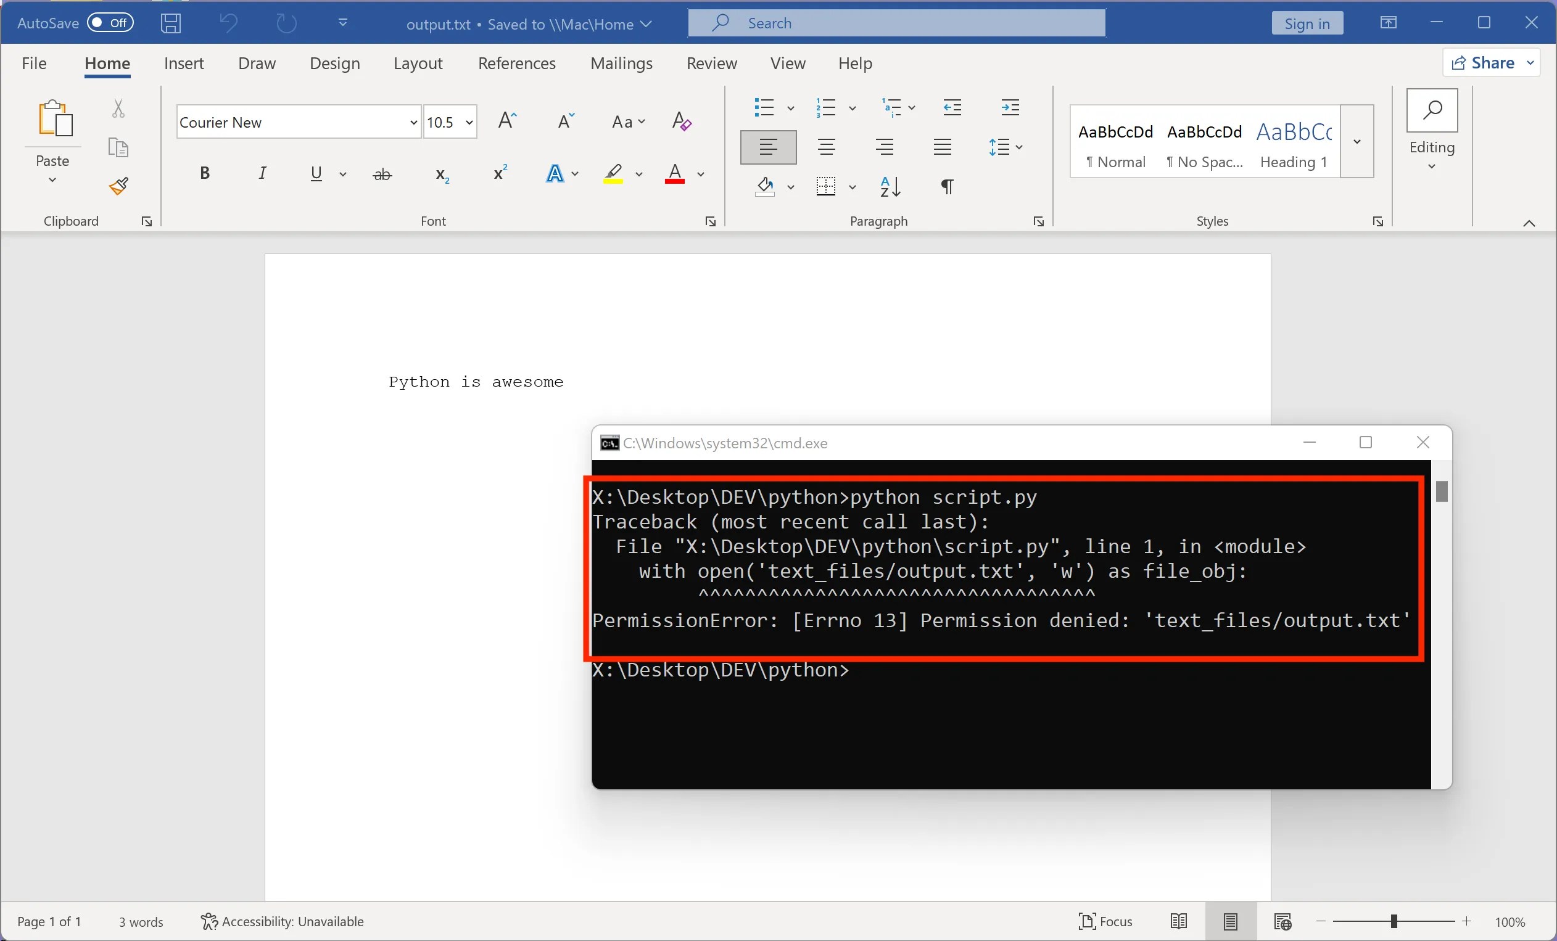Apply subscript formatting
The width and height of the screenshot is (1557, 941).
(x=442, y=175)
